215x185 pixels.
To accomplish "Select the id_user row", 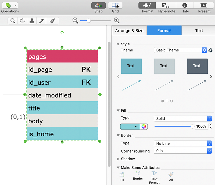I will click(x=62, y=82).
